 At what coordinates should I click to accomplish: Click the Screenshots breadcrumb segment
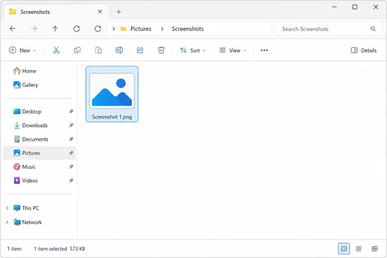(187, 29)
